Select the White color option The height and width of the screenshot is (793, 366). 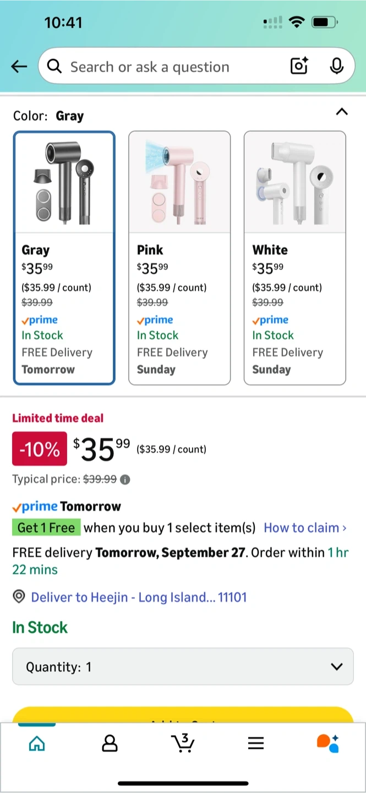[294, 258]
